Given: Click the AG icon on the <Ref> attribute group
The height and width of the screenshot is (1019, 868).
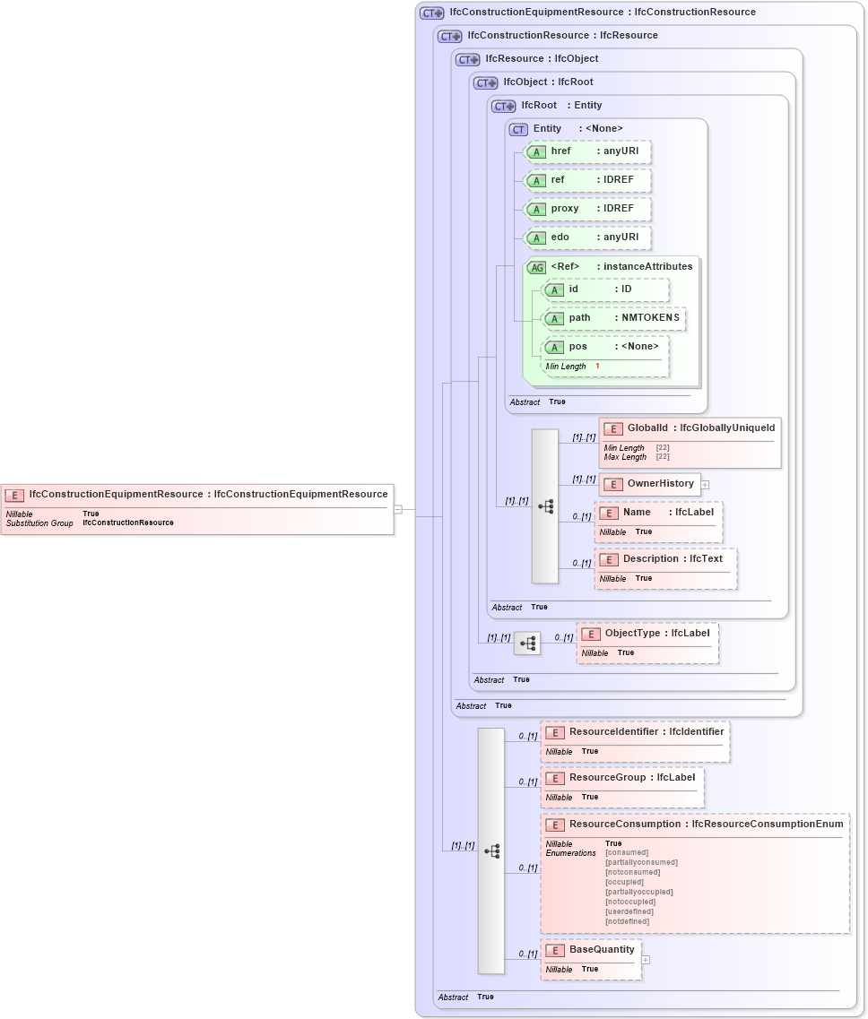Looking at the screenshot, I should (x=536, y=266).
